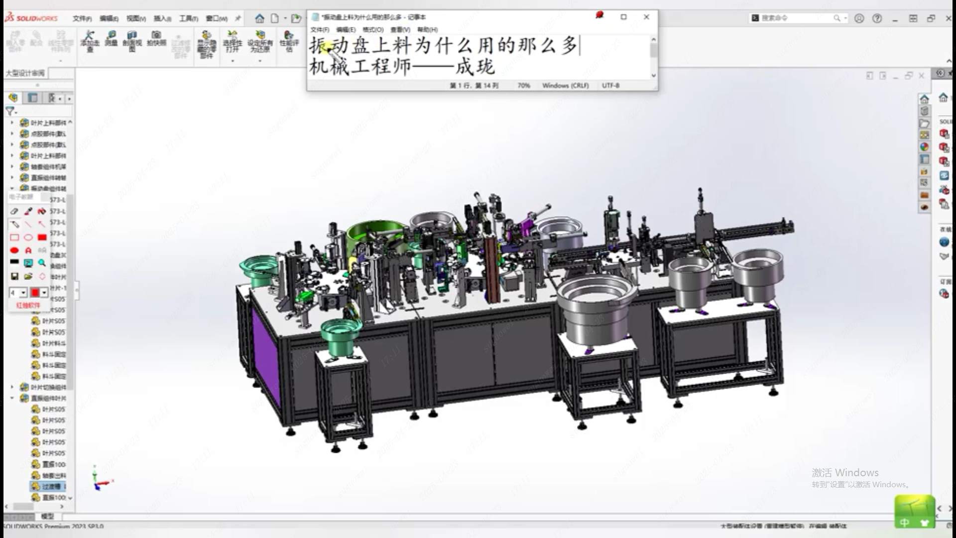Viewport: 956px width, 538px height.
Task: Click the save floppy icon in annotation palette
Action: (14, 276)
